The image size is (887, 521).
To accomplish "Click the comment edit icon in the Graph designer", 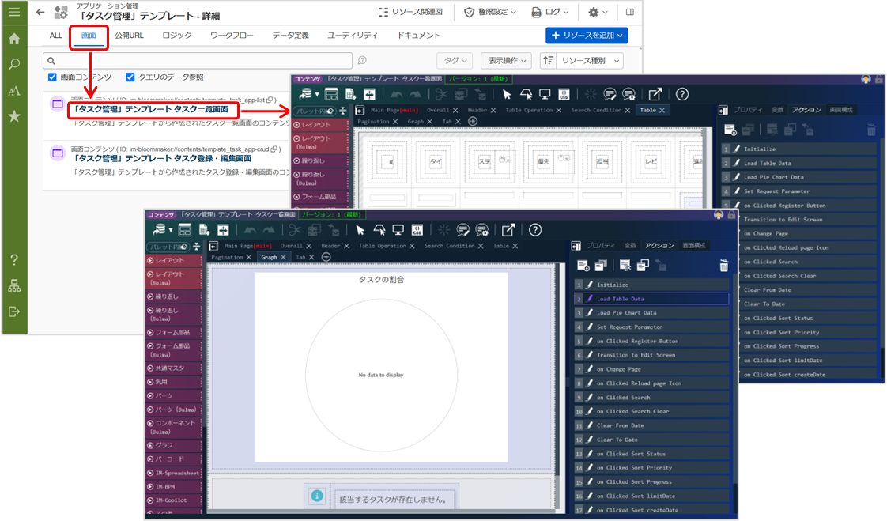I will (462, 230).
